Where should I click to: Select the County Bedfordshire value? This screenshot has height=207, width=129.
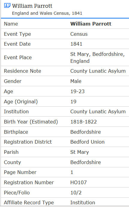point(85,162)
